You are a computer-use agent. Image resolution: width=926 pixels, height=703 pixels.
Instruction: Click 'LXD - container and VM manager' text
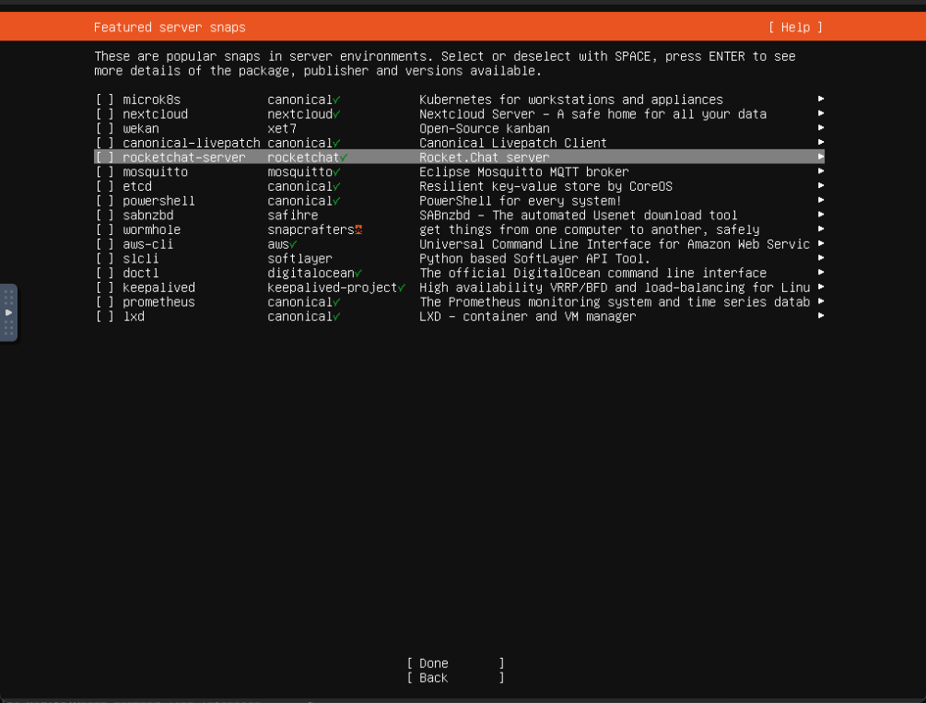(x=527, y=317)
